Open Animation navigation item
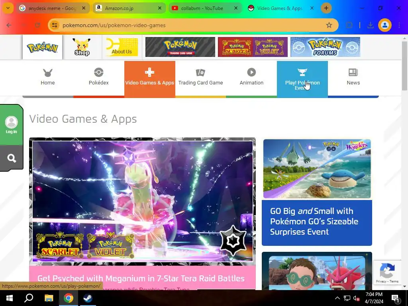This screenshot has width=408, height=306. (x=251, y=78)
